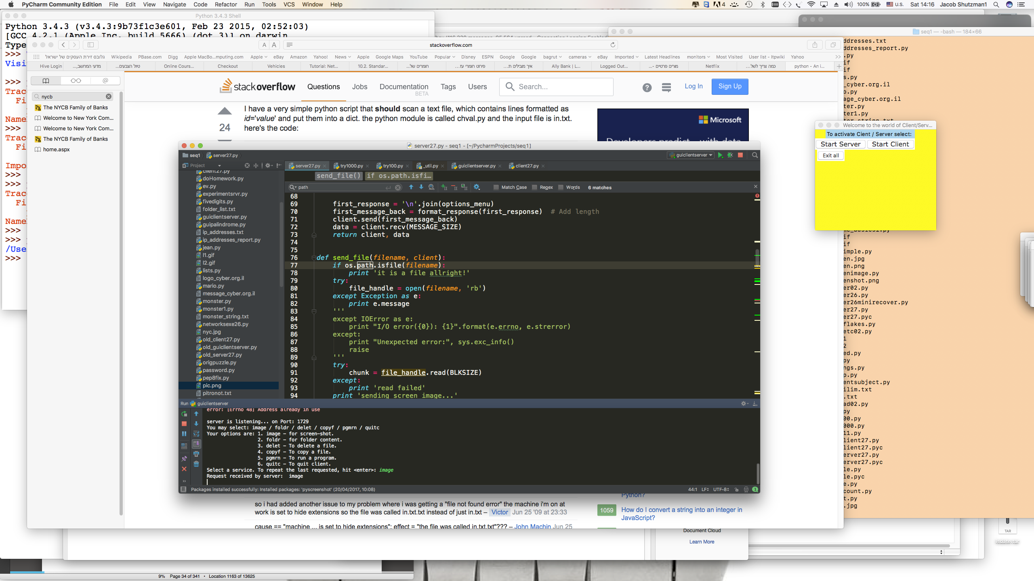This screenshot has height=581, width=1034.
Task: Print the console output icon
Action: click(x=196, y=454)
